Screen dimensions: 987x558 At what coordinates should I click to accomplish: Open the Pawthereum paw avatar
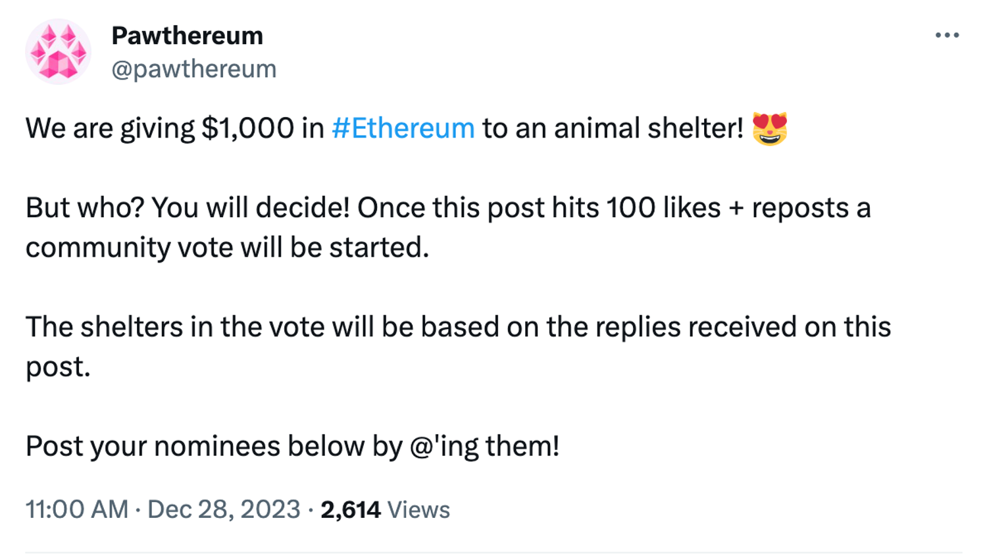58,52
